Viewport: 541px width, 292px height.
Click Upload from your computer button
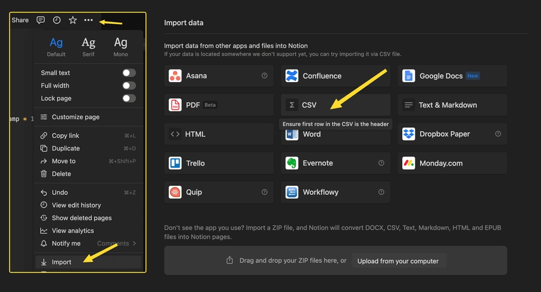tap(398, 261)
